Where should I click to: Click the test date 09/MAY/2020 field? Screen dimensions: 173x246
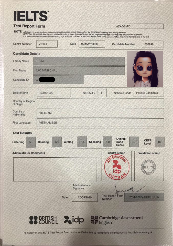[92, 44]
